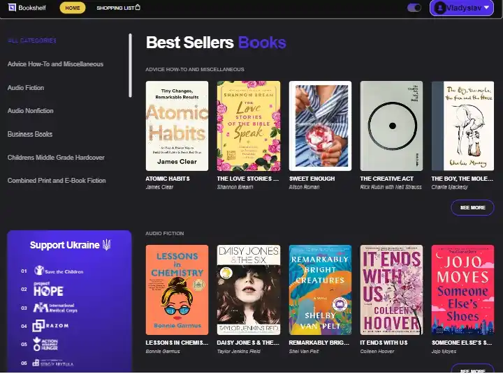Image resolution: width=503 pixels, height=374 pixels.
Task: Open Atomic Habits book cover
Action: point(177,126)
